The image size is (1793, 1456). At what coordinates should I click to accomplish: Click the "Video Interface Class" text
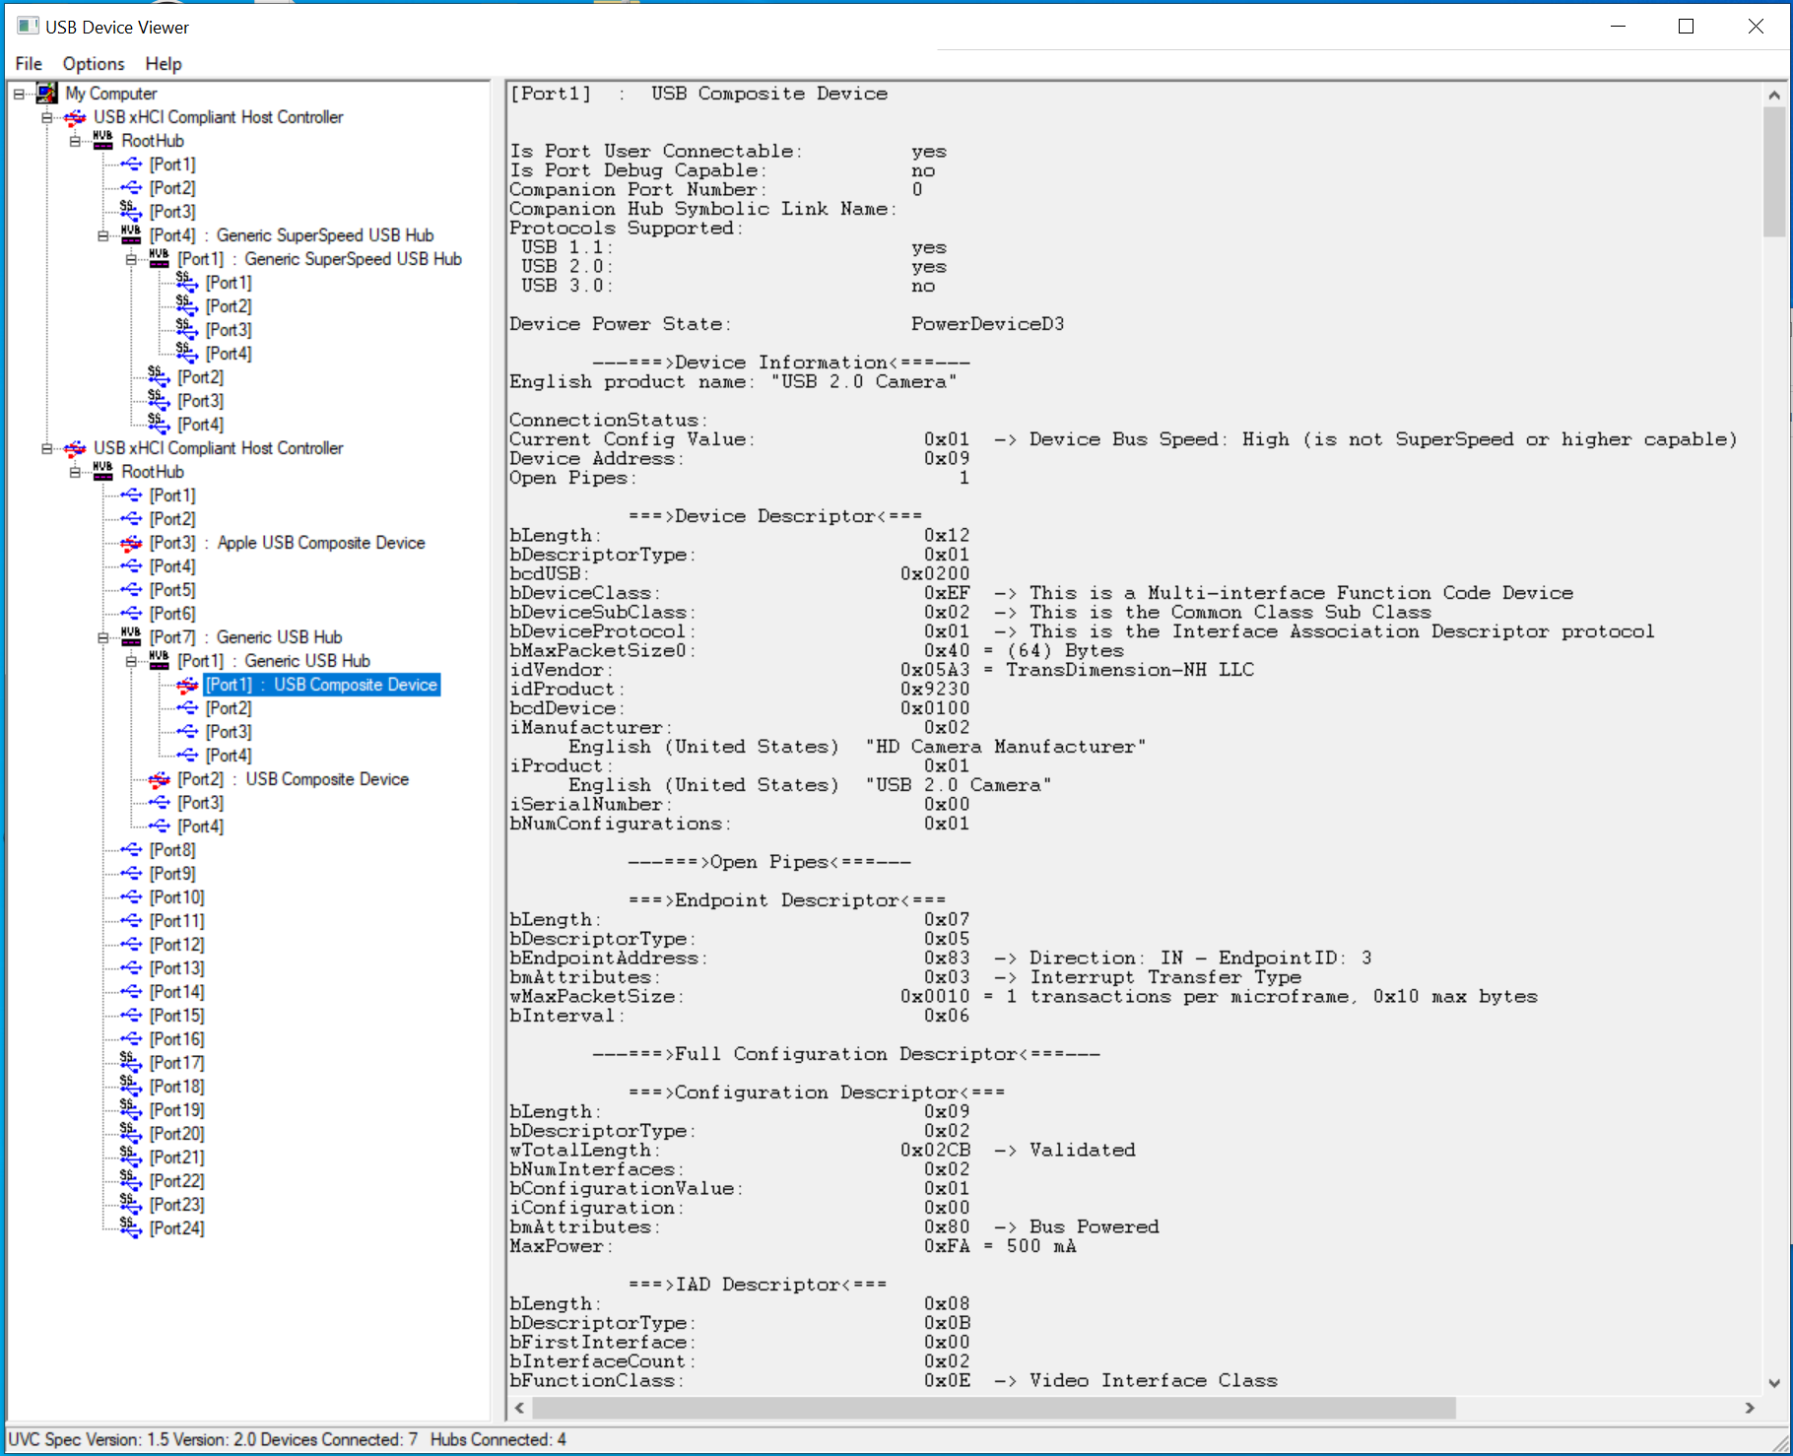(x=1154, y=1380)
